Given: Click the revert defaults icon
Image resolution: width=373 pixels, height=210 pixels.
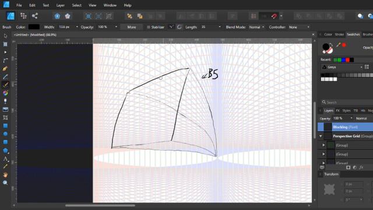Looking at the screenshot, I should click(x=68, y=16).
